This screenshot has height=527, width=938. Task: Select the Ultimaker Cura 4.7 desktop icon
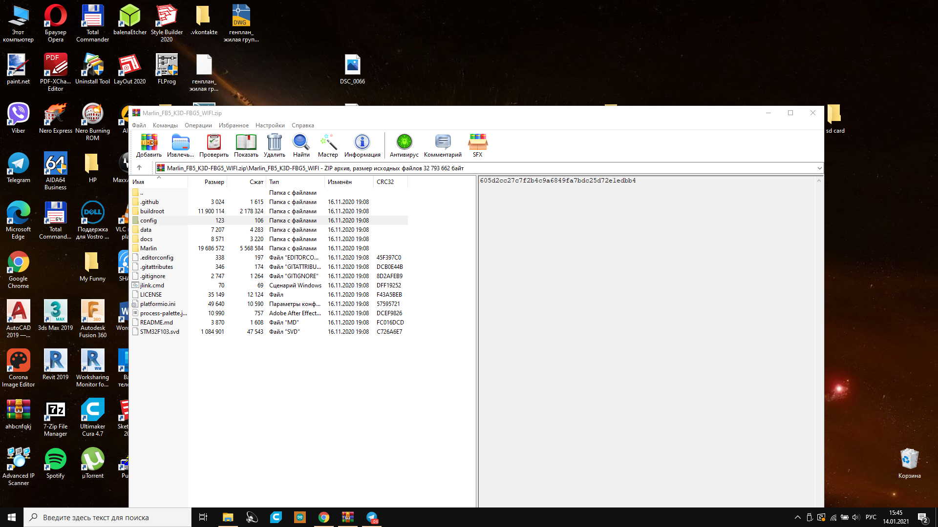92,417
